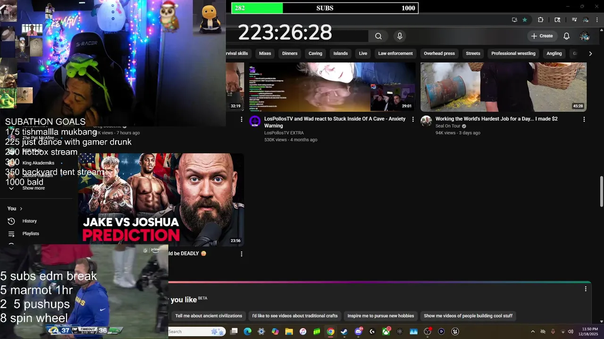
Task: Open Xbox app from the taskbar
Action: [386, 331]
